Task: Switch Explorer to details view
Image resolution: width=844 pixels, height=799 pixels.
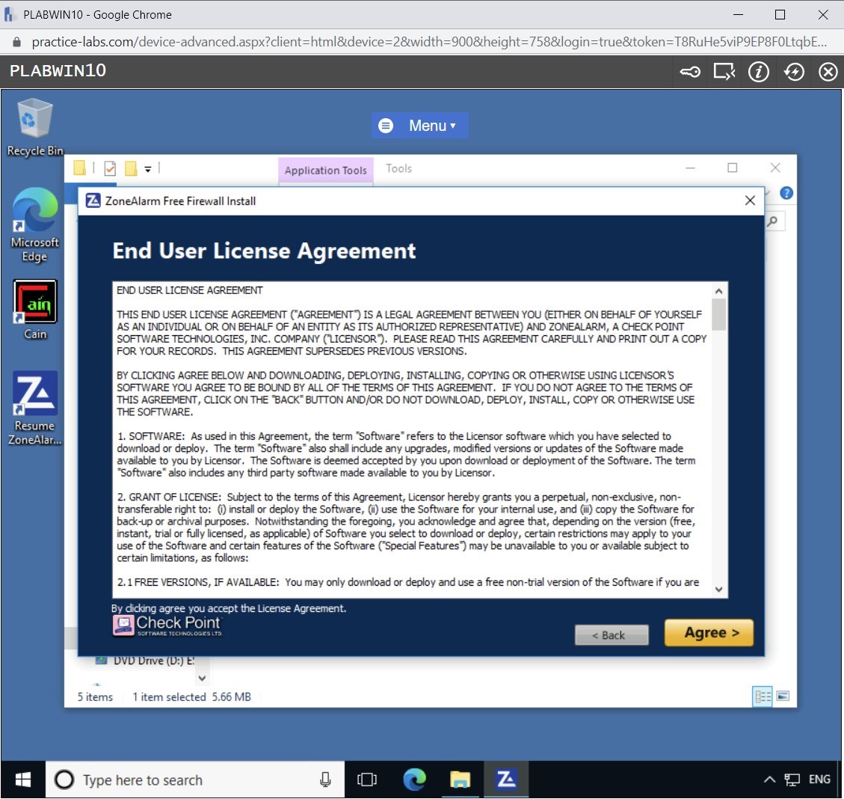Action: pos(762,697)
